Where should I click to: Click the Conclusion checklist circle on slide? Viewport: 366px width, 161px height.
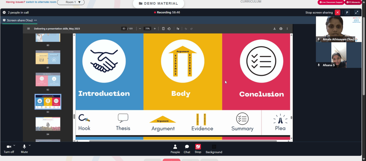pyautogui.click(x=262, y=61)
